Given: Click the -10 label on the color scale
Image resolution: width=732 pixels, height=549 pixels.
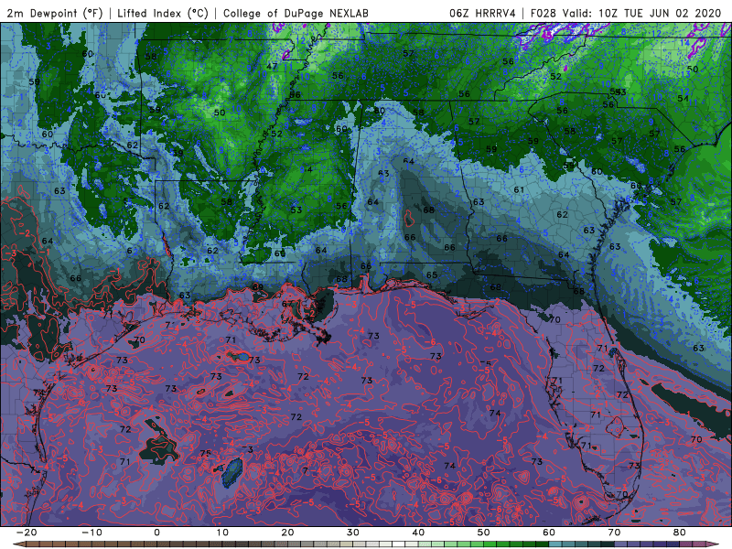Looking at the screenshot, I should (x=91, y=533).
